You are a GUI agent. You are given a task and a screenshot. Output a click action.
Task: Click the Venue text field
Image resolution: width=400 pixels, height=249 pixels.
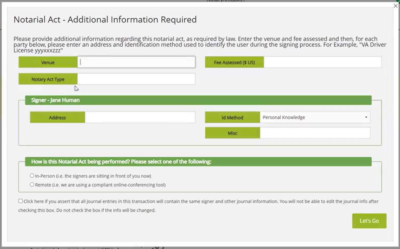click(137, 62)
